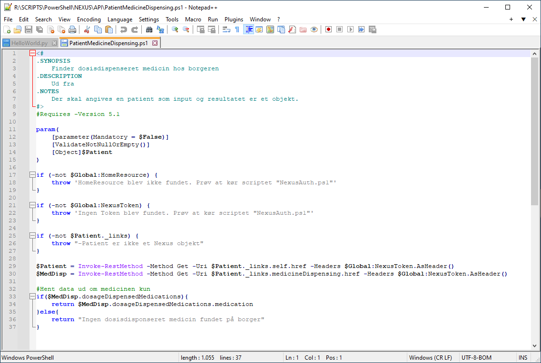Show the Document Map panel icon
This screenshot has width=541, height=363.
pyautogui.click(x=270, y=29)
